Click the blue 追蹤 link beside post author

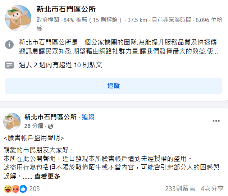pos(88,117)
